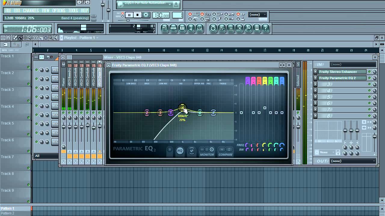
Task: Select the pencil draw tool in playlist
Action: click(15, 38)
